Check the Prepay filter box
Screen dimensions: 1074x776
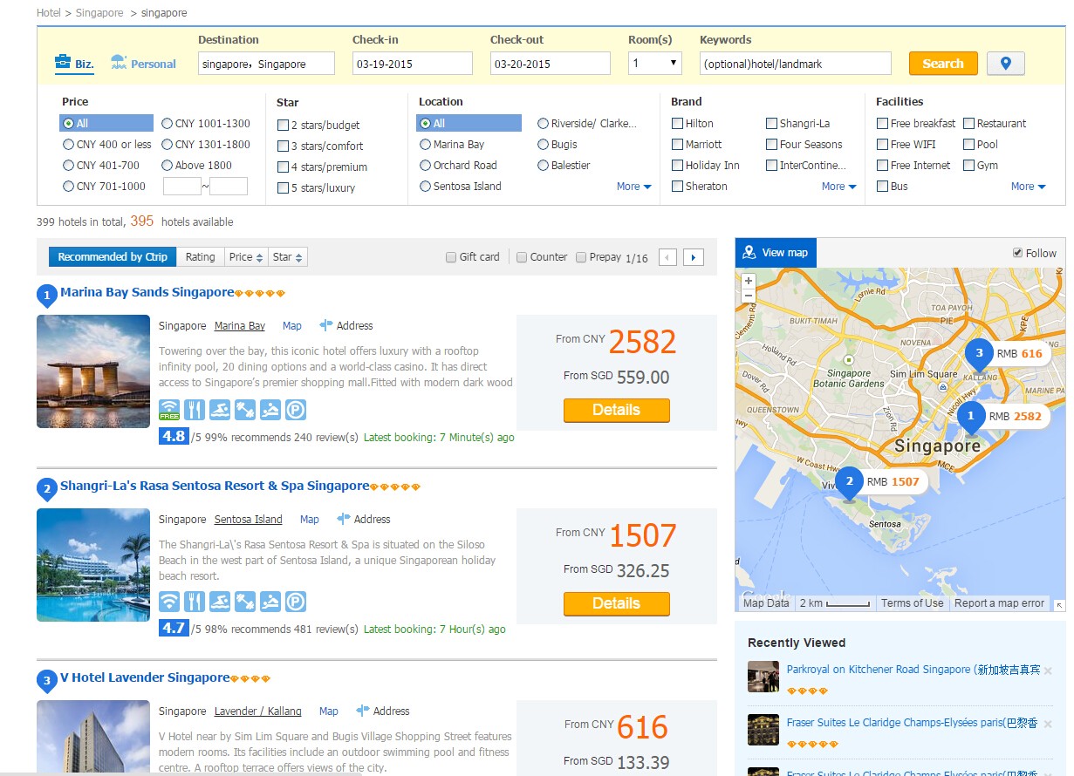pyautogui.click(x=581, y=257)
